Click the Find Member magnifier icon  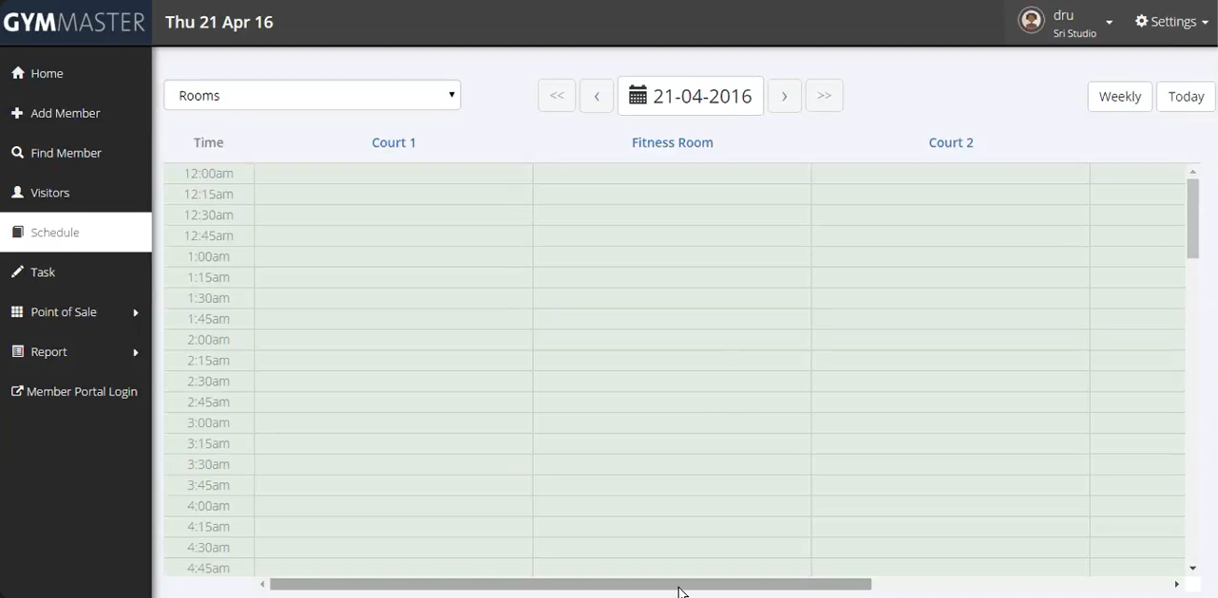click(17, 153)
